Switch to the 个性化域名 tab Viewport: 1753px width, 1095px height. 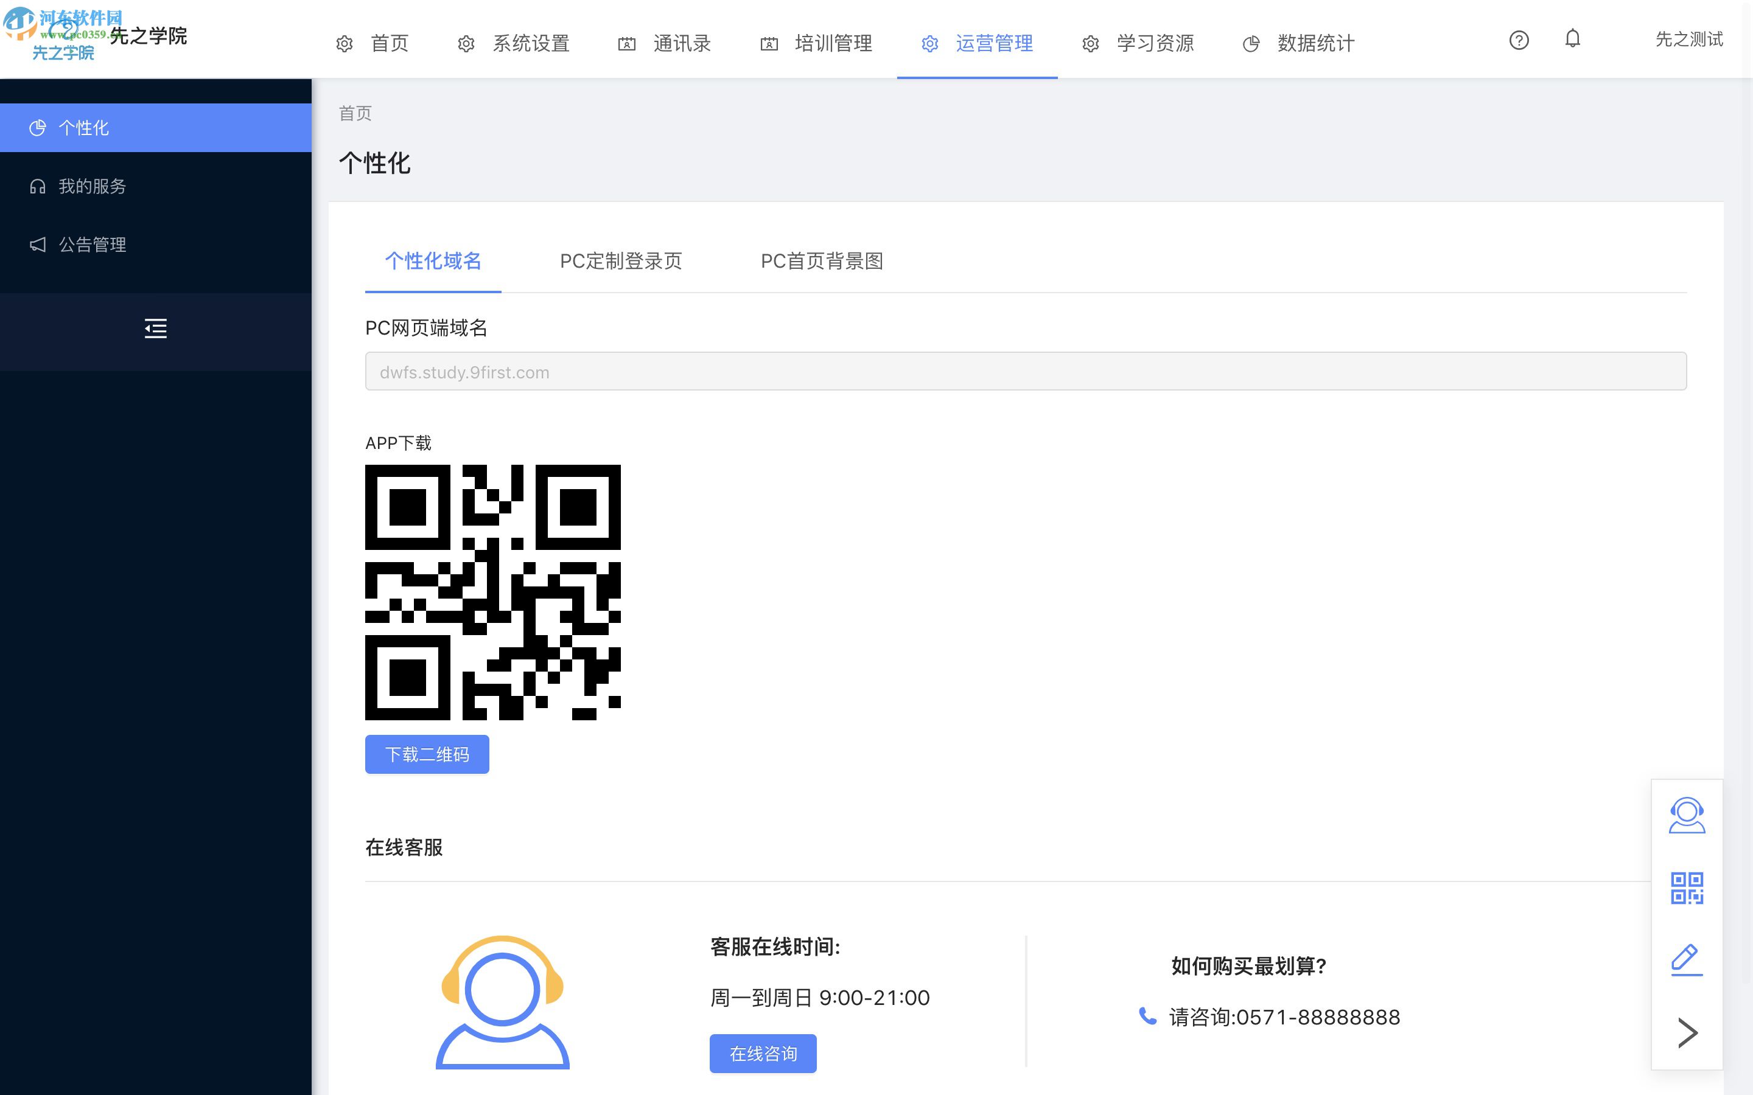(x=433, y=261)
